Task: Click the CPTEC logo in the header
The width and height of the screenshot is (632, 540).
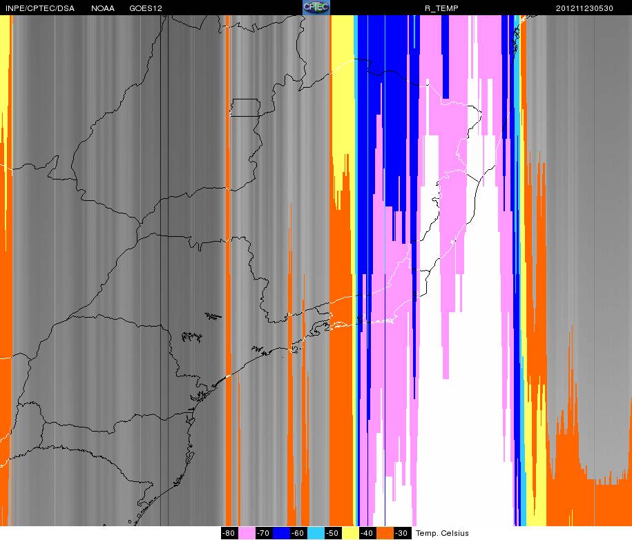Action: pos(316,8)
